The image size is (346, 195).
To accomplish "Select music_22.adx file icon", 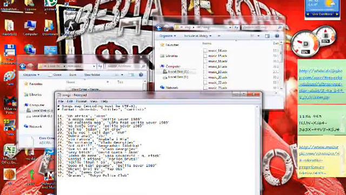I will (205, 82).
